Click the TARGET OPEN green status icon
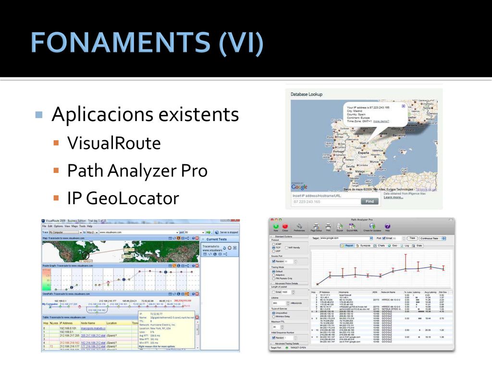The height and width of the screenshot is (369, 492). tap(287, 348)
